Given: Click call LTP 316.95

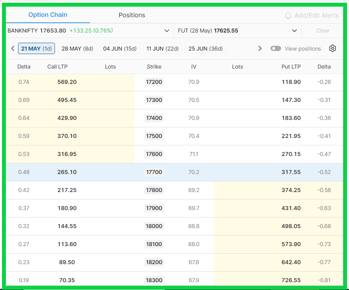Looking at the screenshot, I should pos(67,154).
